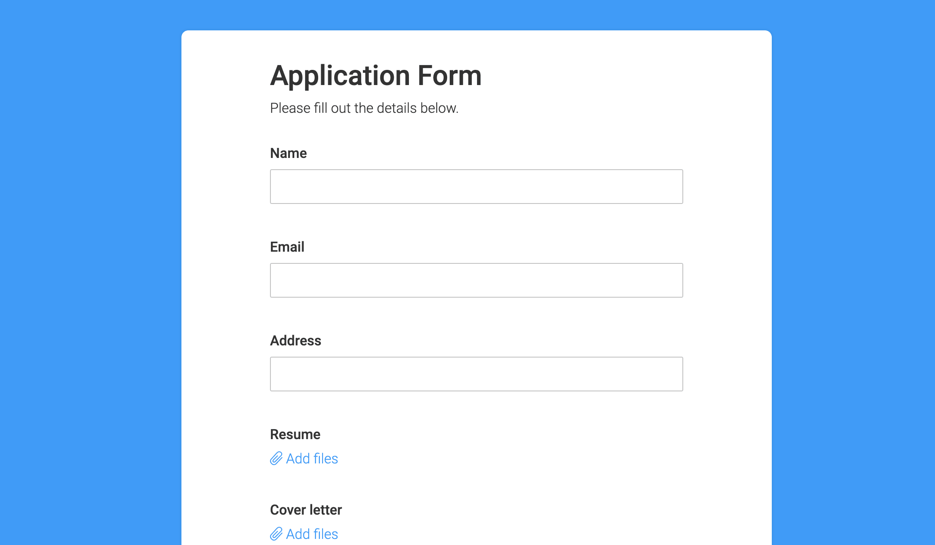Click the Name input field
Viewport: 935px width, 545px height.
476,186
